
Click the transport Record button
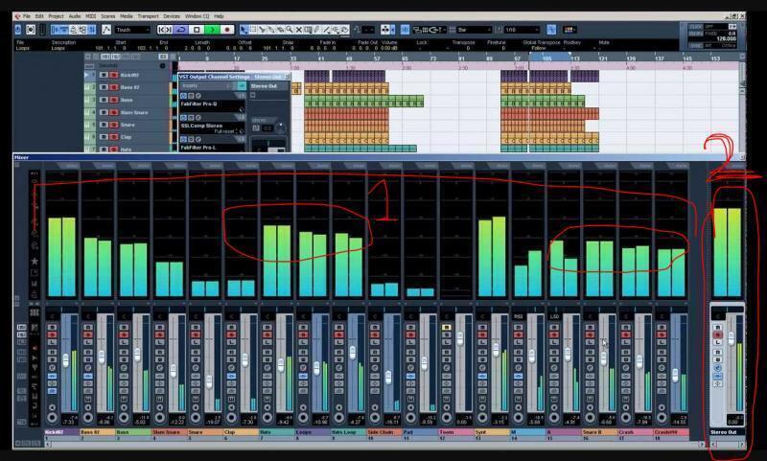[227, 30]
